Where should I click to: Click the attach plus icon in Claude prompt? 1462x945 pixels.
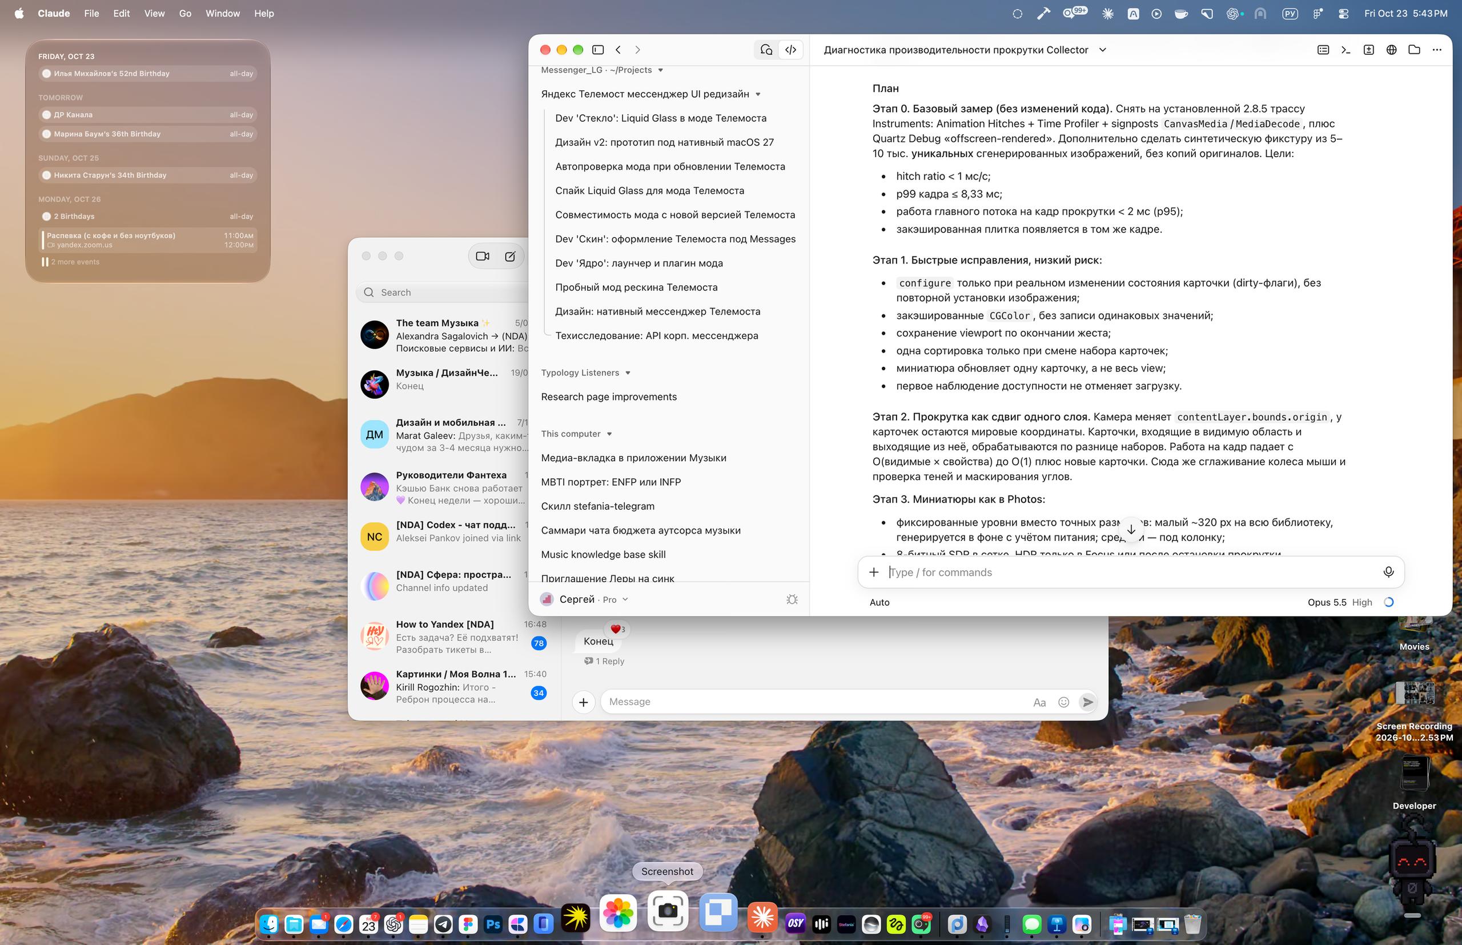[874, 572]
